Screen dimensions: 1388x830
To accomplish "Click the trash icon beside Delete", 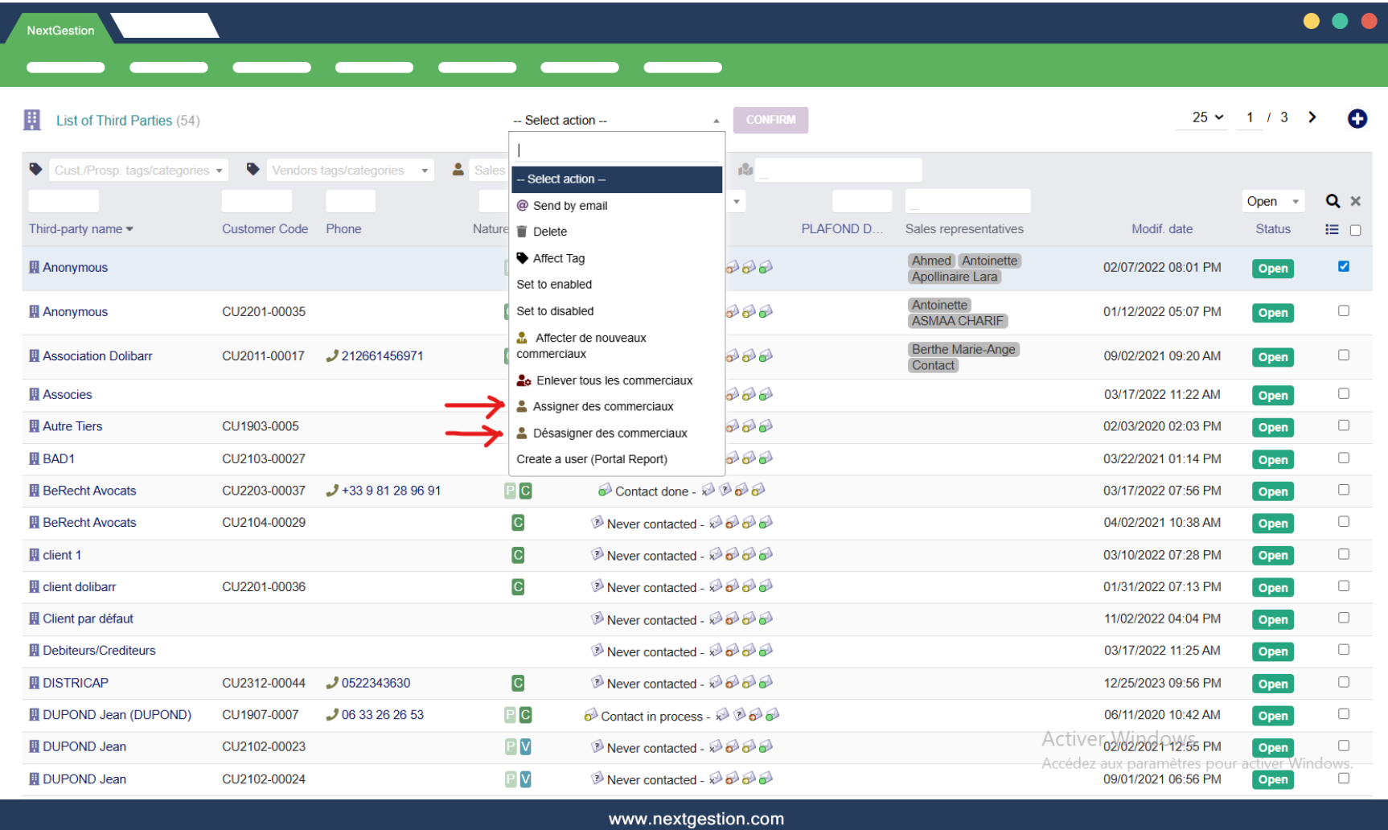I will (x=522, y=232).
